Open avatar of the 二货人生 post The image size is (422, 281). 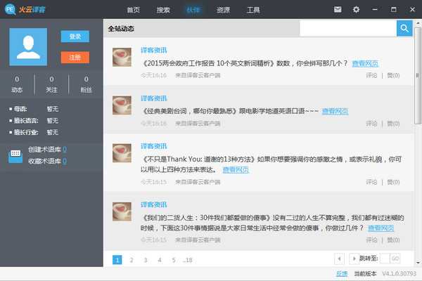(x=122, y=211)
